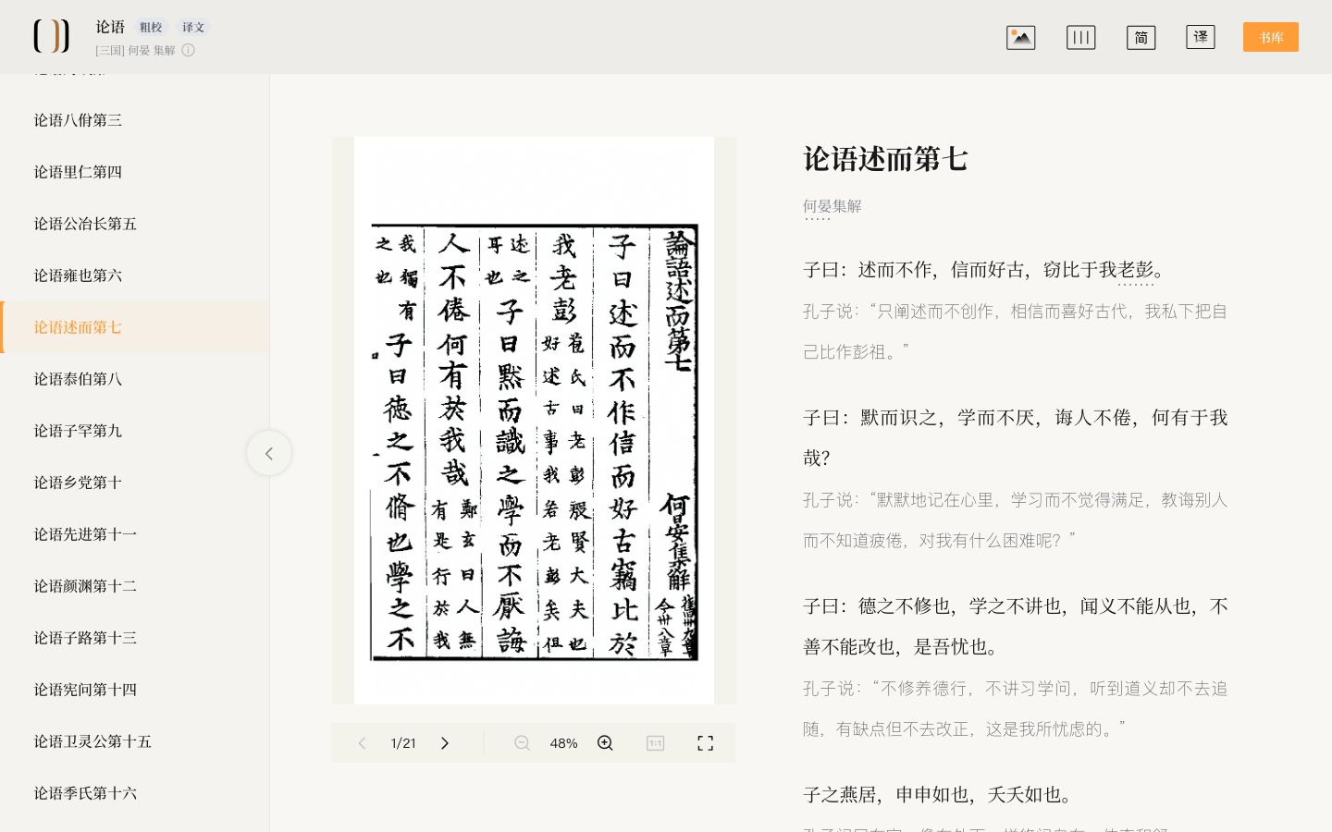Open the 书库 library button
The image size is (1332, 832).
click(x=1271, y=37)
